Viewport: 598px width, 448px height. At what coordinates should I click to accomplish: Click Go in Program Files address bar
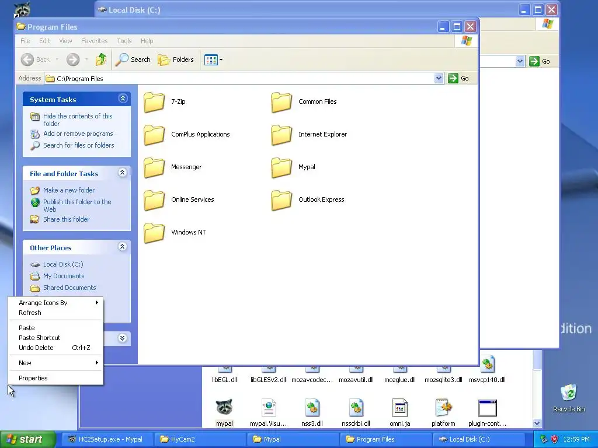coord(459,78)
